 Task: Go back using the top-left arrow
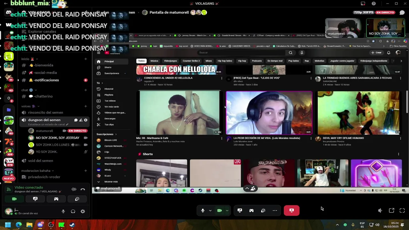pyautogui.click(x=6, y=4)
